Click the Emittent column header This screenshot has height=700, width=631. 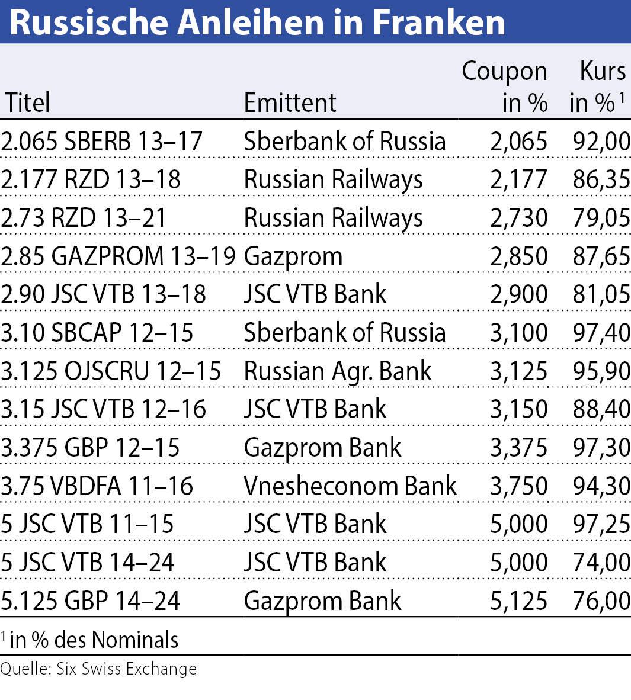[290, 102]
